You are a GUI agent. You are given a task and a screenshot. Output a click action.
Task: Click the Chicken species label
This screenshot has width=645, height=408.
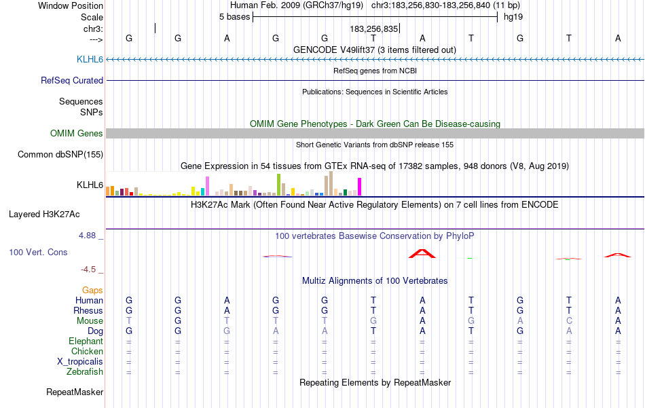tap(87, 351)
